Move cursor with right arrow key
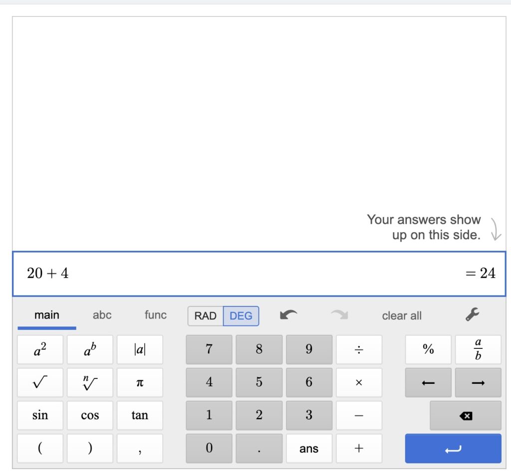Viewport: 511px width, 474px height. 478,383
